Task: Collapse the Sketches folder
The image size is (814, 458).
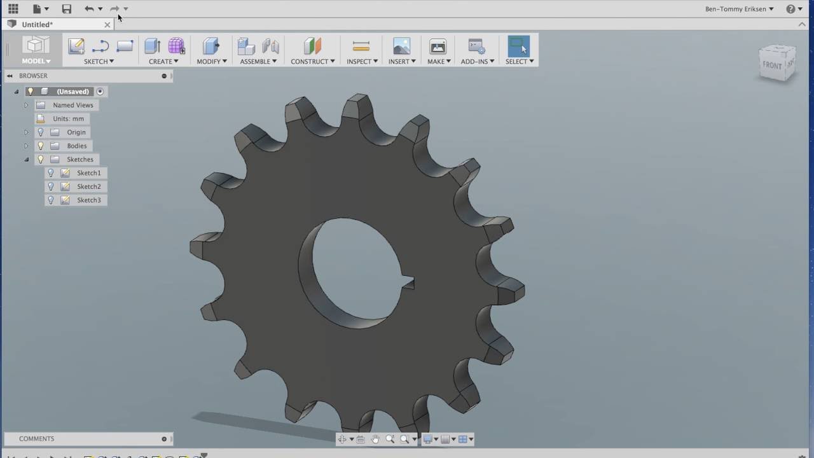Action: tap(26, 160)
